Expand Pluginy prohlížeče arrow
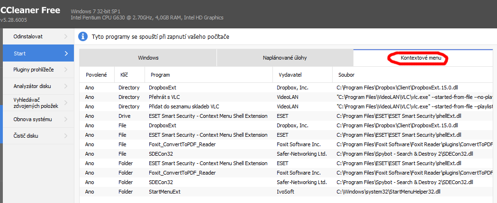The image size is (497, 203). point(66,70)
